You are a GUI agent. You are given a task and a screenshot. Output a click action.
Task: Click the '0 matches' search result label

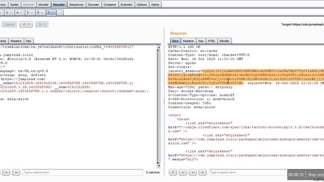[153, 172]
